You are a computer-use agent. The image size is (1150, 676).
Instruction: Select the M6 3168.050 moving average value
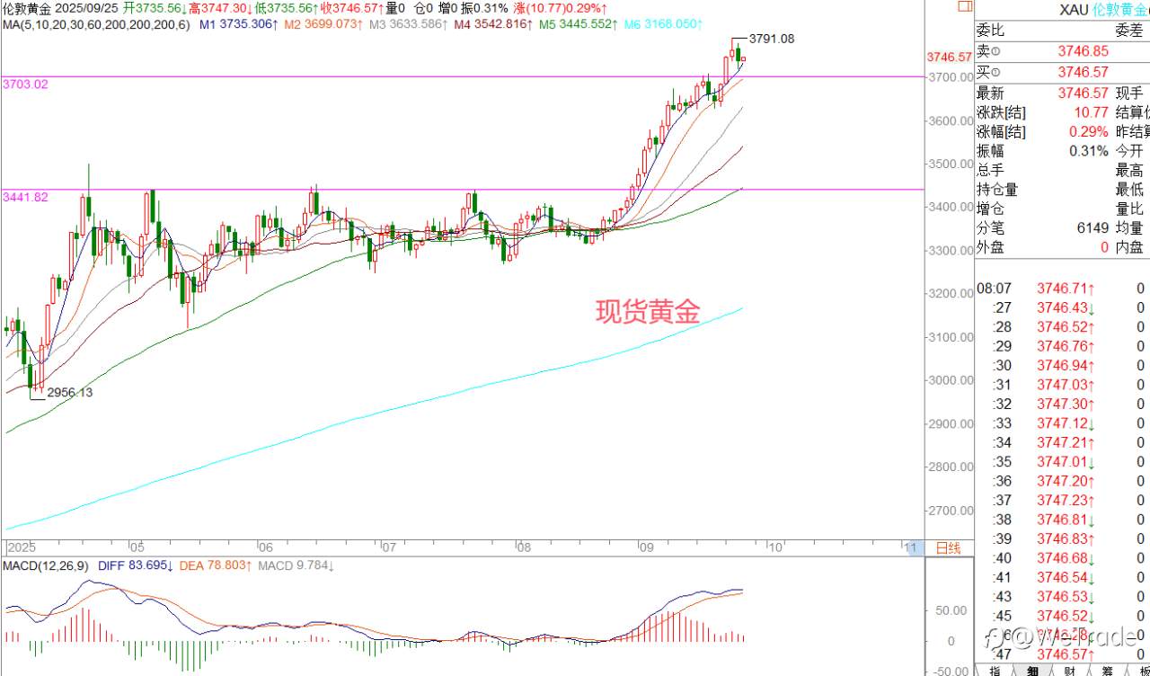point(663,24)
